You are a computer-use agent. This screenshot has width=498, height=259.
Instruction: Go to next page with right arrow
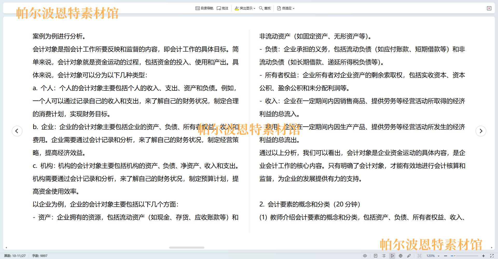[481, 131]
